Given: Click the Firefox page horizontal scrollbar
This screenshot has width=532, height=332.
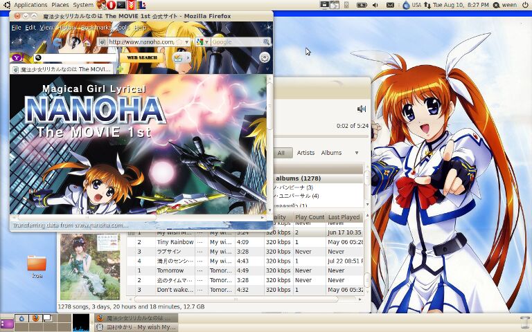Looking at the screenshot, I should coord(87,217).
